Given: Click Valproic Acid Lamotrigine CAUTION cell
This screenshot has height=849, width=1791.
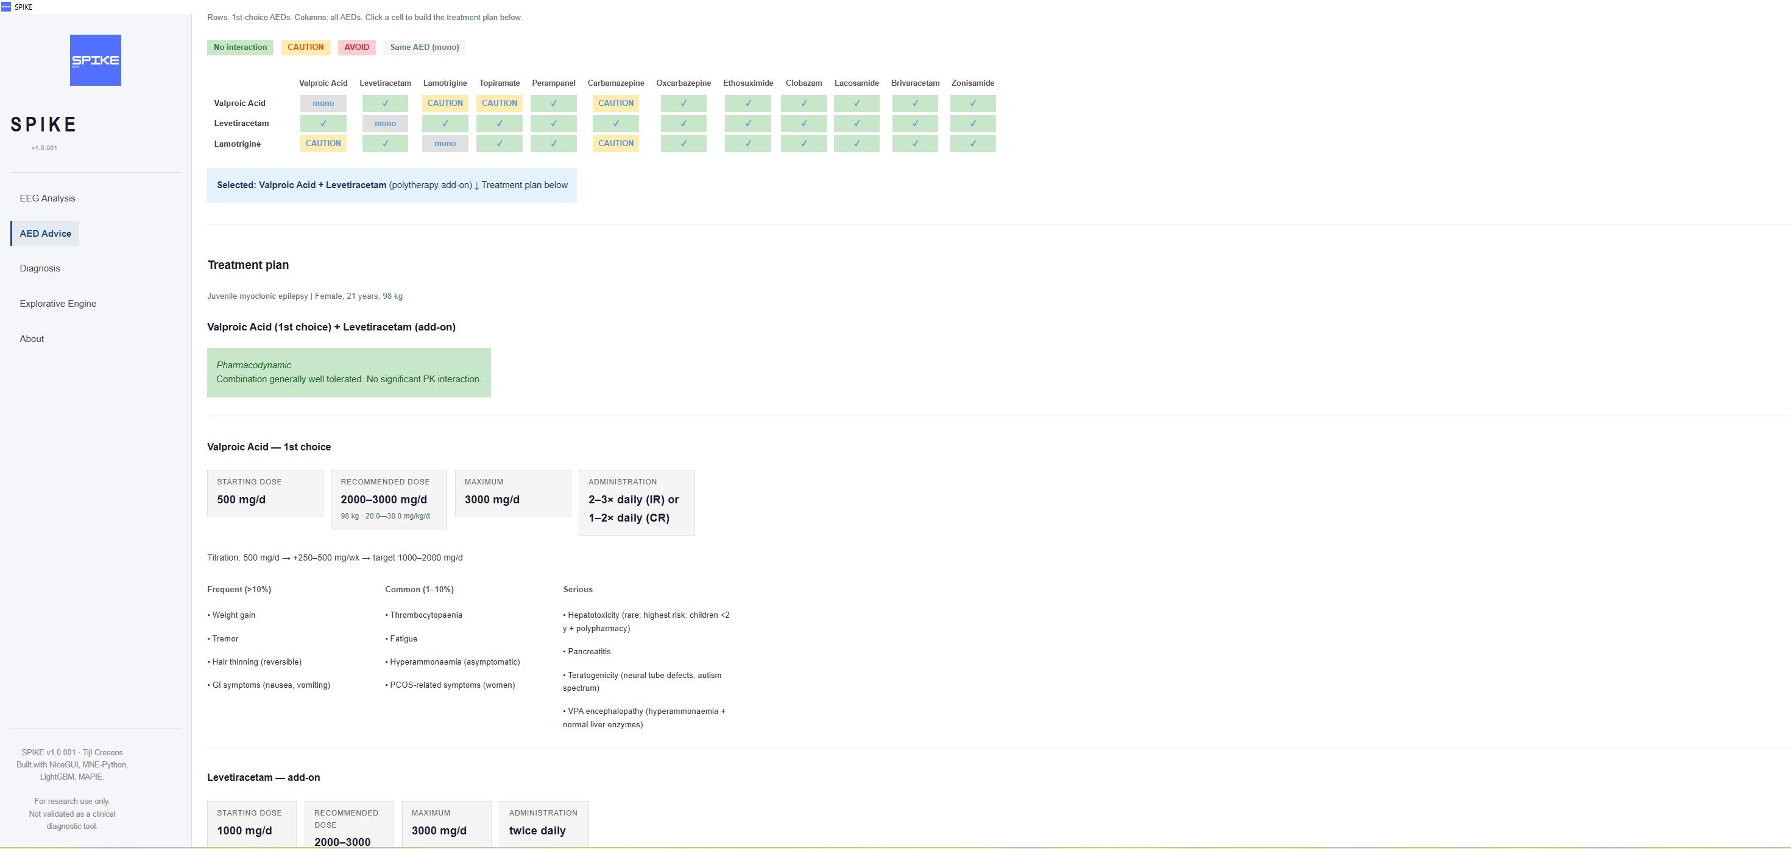Looking at the screenshot, I should 445,103.
